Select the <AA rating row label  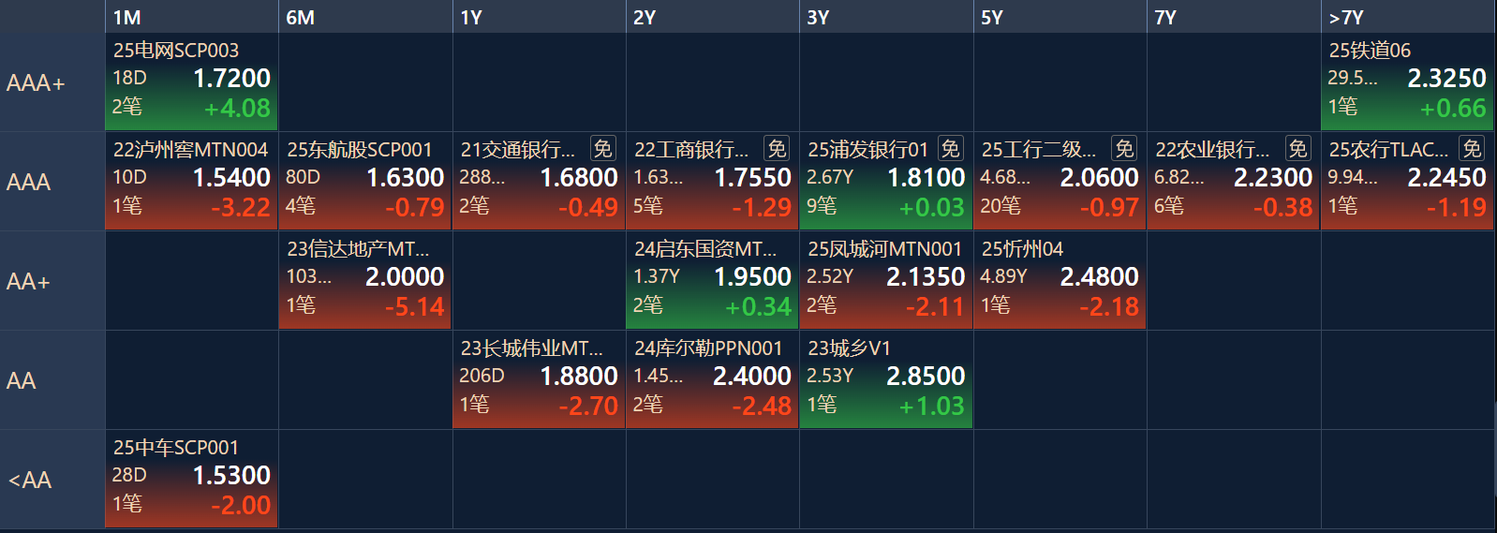(52, 480)
